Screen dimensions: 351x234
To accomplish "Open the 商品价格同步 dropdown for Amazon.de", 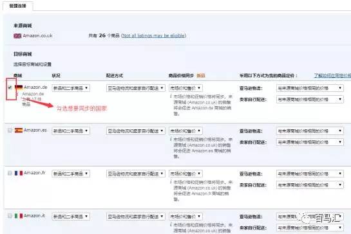I will 185,88.
